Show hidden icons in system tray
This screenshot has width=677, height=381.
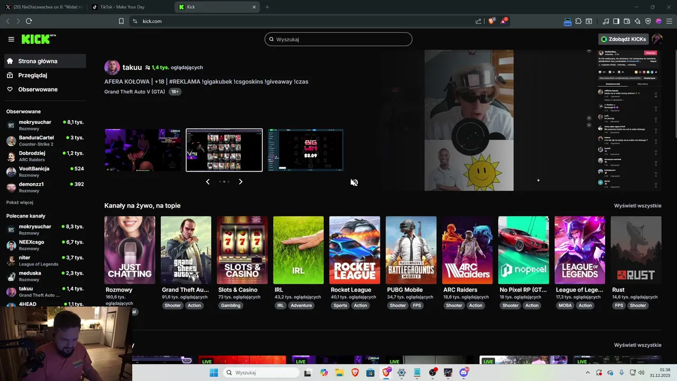click(x=587, y=373)
